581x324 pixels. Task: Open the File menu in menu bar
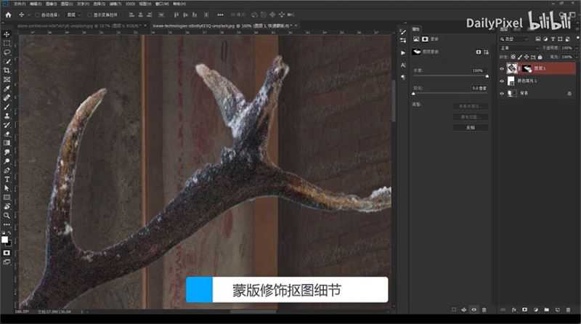[18, 4]
